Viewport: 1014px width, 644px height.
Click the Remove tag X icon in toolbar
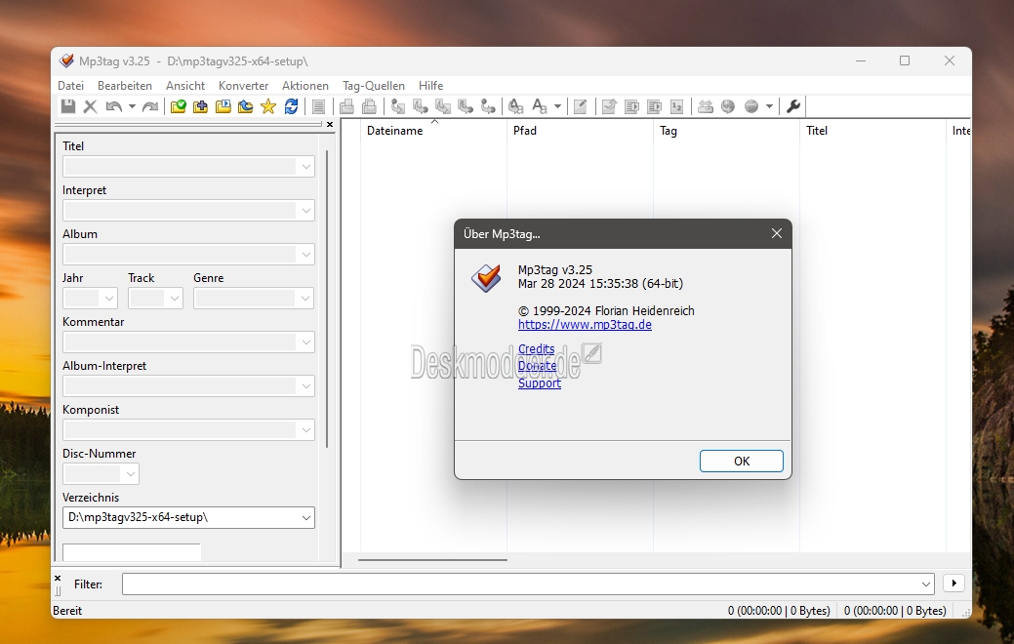(x=91, y=106)
